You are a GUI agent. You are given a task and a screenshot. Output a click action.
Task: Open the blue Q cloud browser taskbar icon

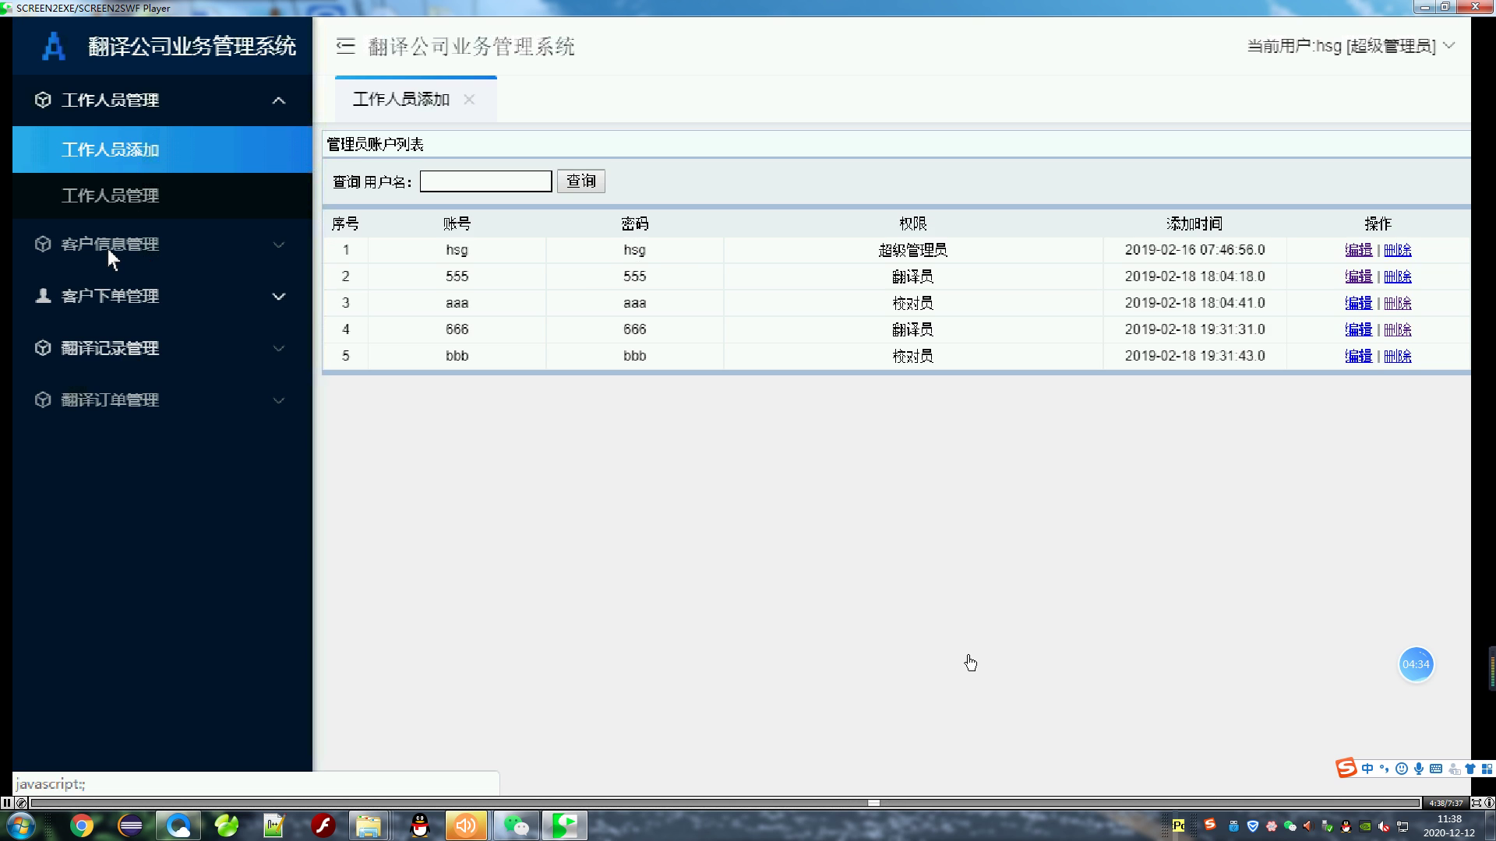click(x=178, y=825)
